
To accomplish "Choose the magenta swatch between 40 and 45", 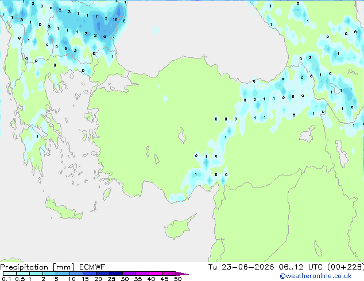I will pyautogui.click(x=156, y=274).
